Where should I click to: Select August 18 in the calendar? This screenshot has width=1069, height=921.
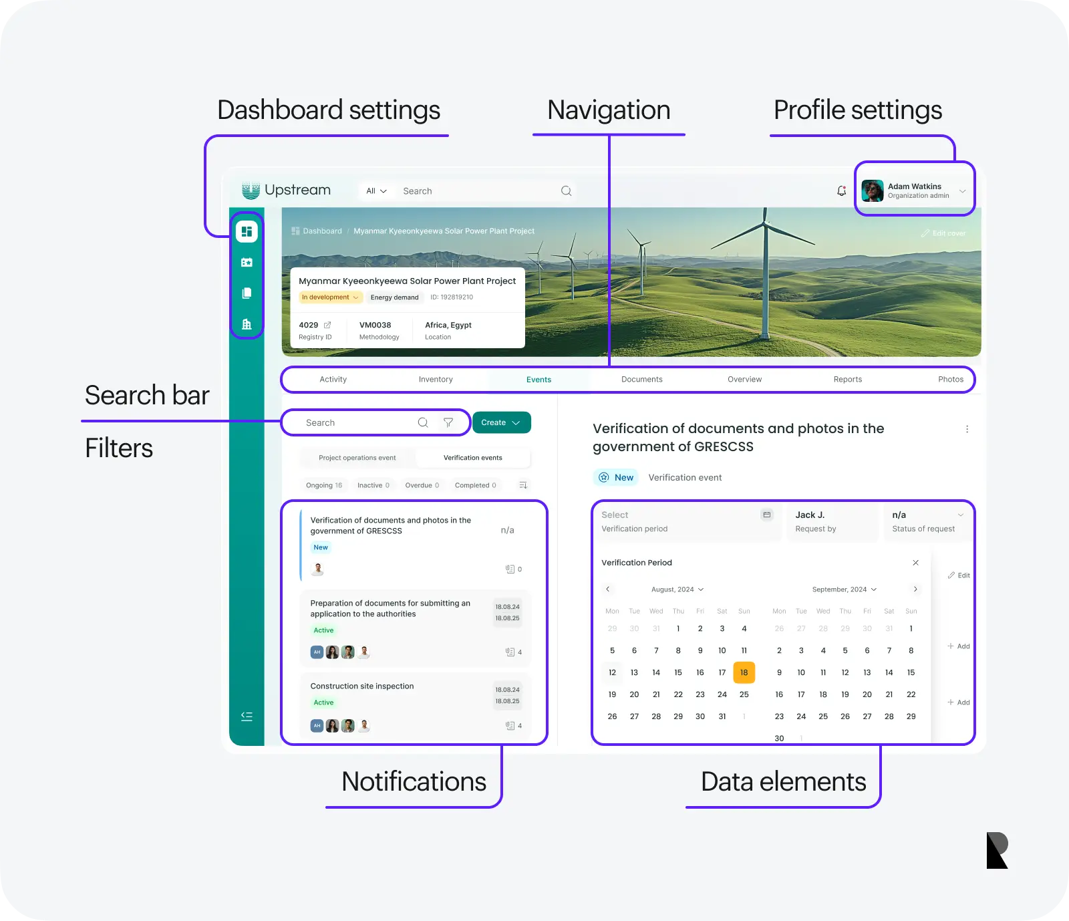[744, 672]
